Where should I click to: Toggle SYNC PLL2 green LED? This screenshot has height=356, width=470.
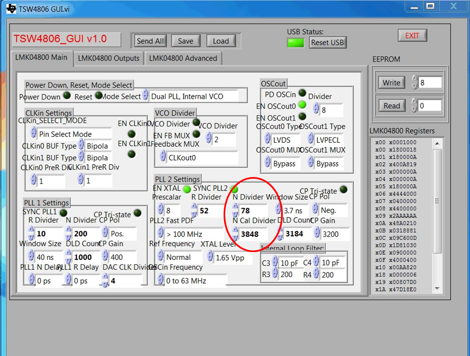click(234, 189)
